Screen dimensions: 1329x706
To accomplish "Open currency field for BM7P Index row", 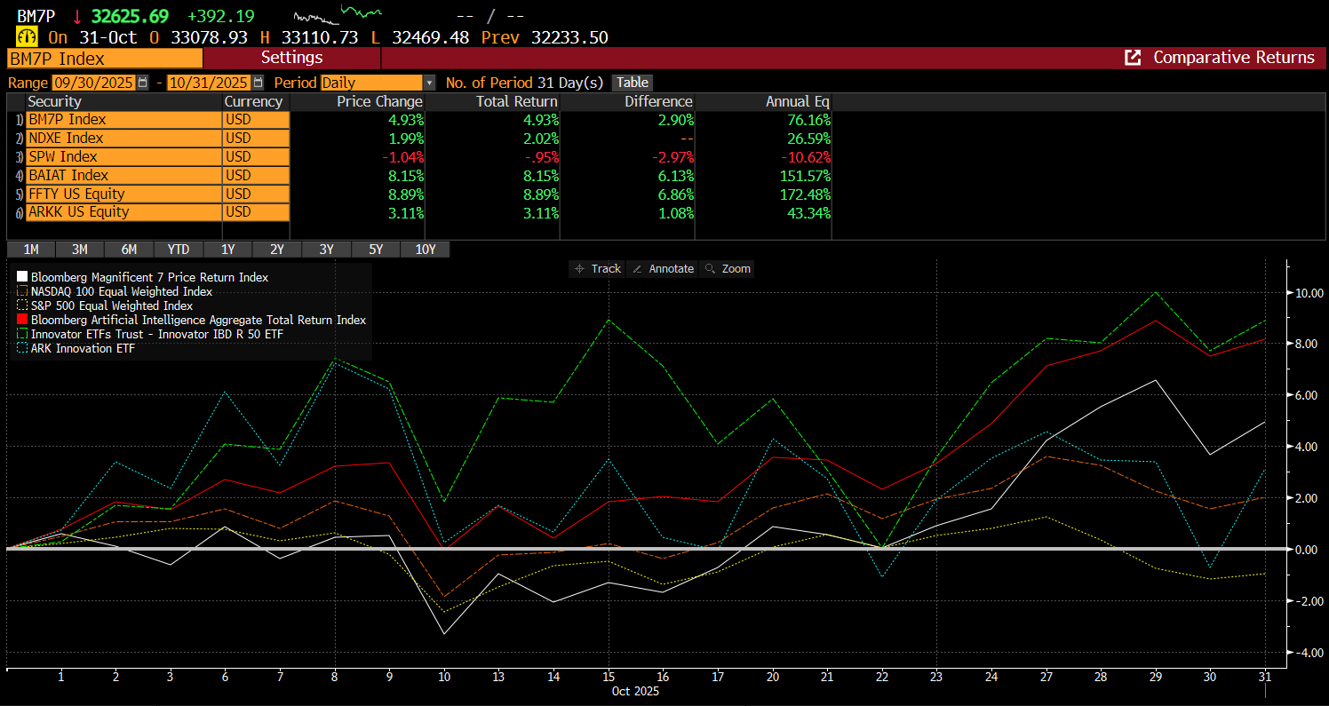I will coord(256,120).
